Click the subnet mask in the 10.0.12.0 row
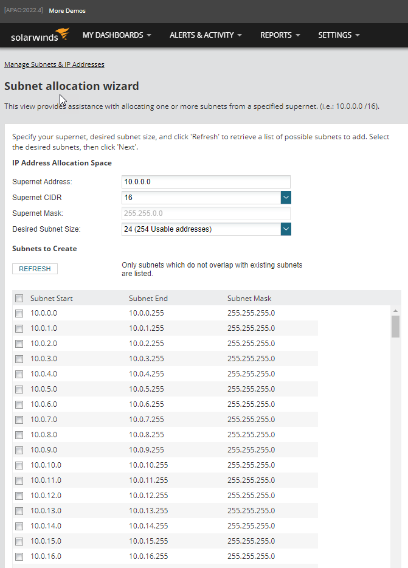 point(251,496)
